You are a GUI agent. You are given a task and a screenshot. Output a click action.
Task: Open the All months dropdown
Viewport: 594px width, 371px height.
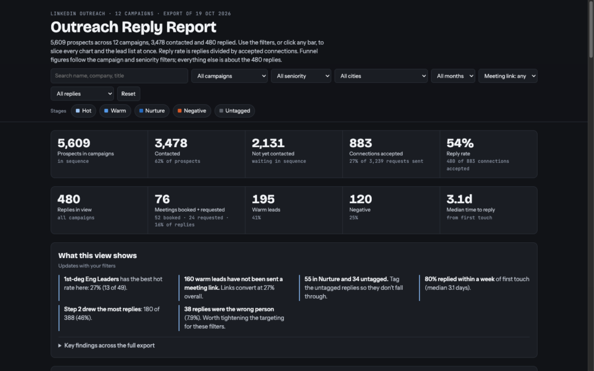[452, 76]
